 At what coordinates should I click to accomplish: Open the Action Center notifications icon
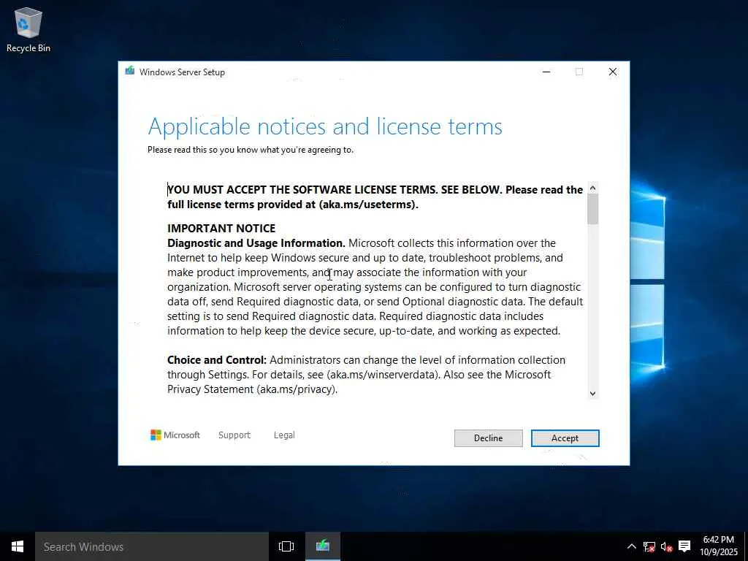684,546
